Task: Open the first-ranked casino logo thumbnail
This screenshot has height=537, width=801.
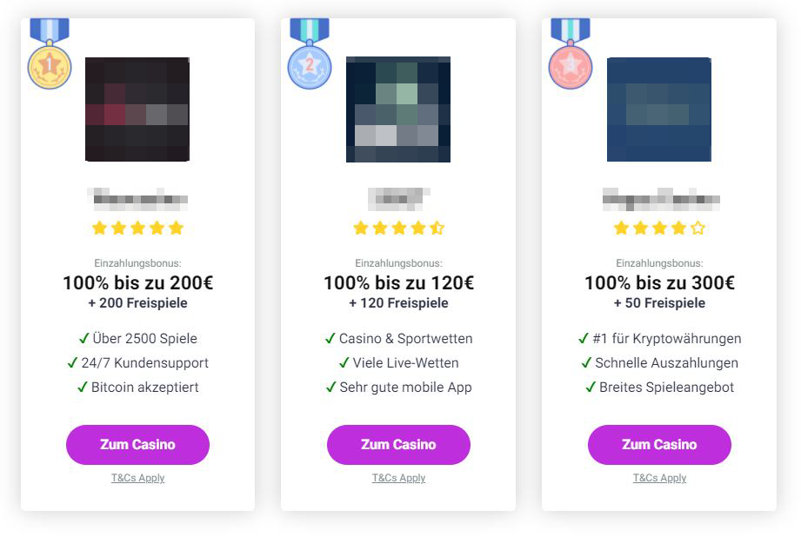Action: pyautogui.click(x=137, y=109)
